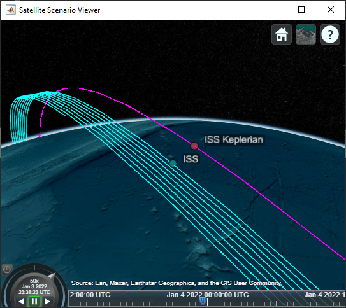Click the Jan 4 2022 00:00:00 UTC timeline label
Screen dimensions: 346x308
coord(208,295)
